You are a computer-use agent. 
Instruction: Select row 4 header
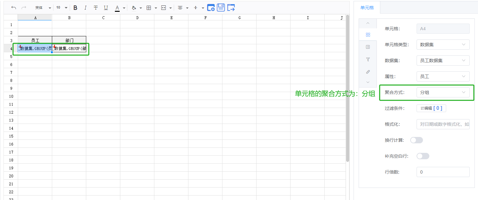tap(11, 48)
